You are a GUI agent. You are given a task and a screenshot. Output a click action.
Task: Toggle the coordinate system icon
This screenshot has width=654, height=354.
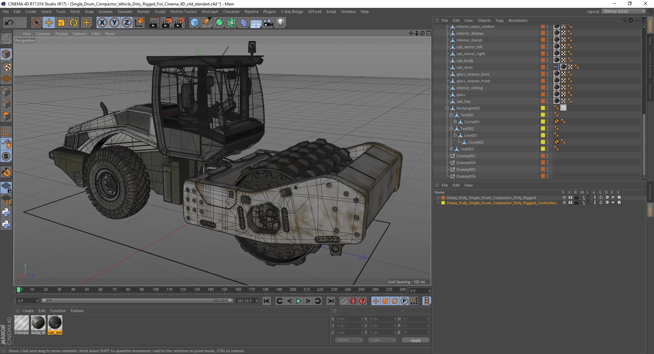click(139, 23)
